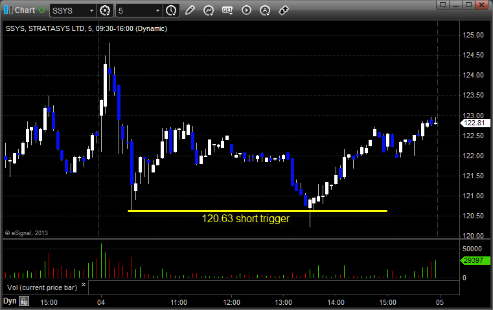The width and height of the screenshot is (493, 310).
Task: Click the 05 date marker on time axis
Action: click(439, 302)
